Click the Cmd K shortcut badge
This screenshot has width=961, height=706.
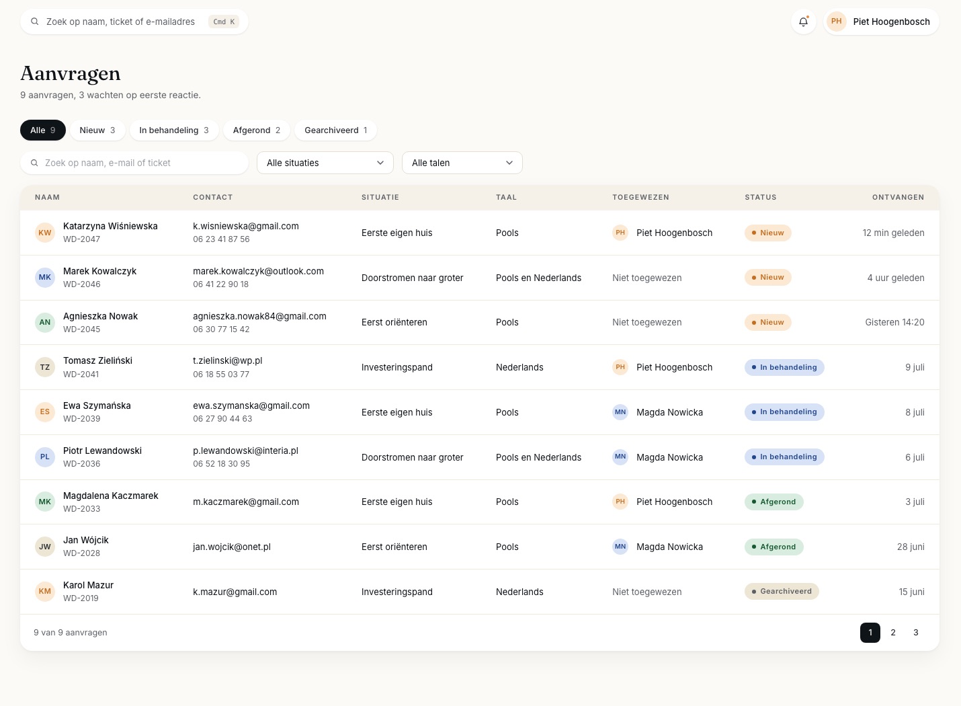click(x=224, y=22)
